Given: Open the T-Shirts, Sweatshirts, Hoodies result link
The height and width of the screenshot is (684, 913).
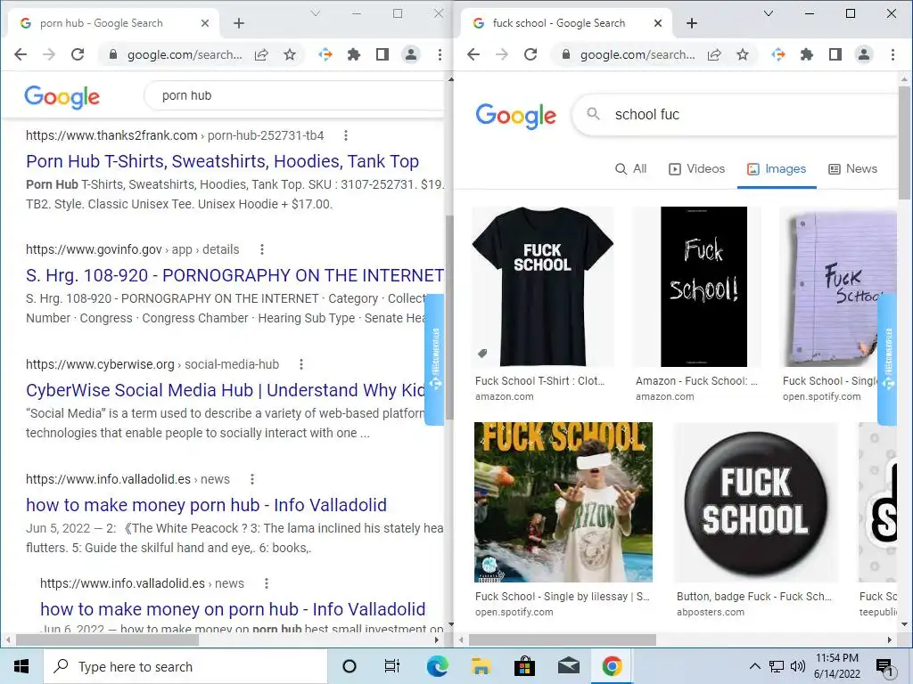Looking at the screenshot, I should (x=222, y=161).
